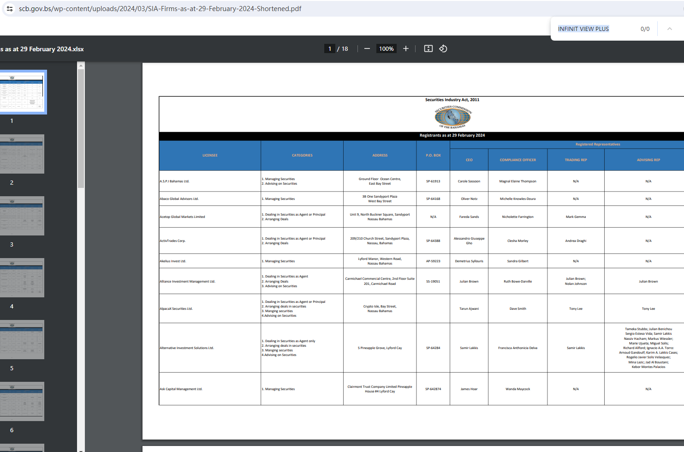Viewport: 684px width, 452px height.
Task: Click compliance officer Michelle Knowles-Doura
Action: coord(518,199)
